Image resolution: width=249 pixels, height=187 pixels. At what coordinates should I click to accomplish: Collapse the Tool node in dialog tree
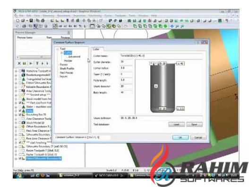[x=57, y=49]
